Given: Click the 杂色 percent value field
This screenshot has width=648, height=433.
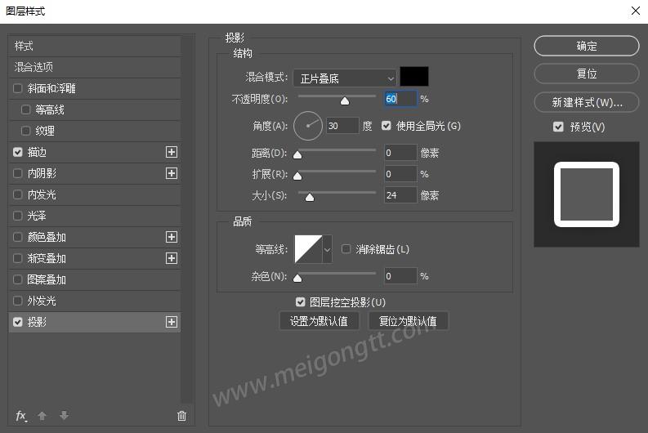Looking at the screenshot, I should [400, 276].
